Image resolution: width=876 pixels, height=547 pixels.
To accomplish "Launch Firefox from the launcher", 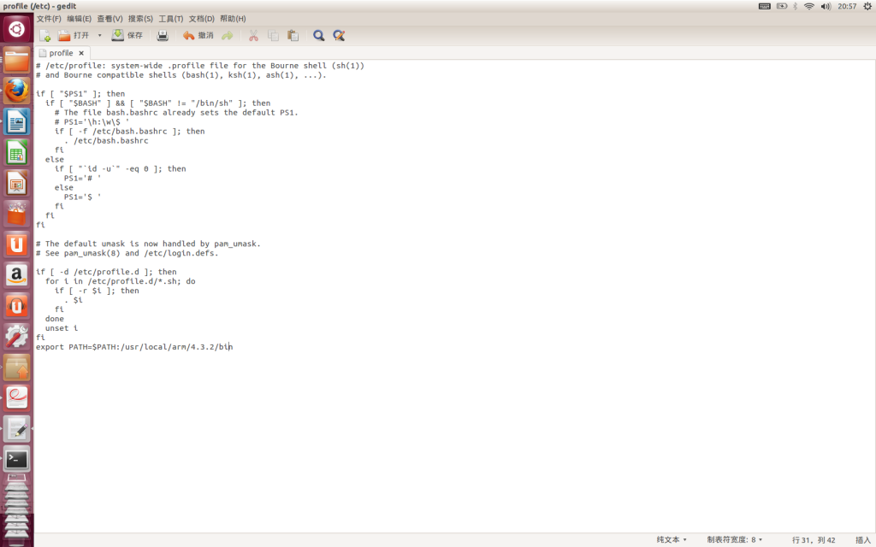I will coord(17,91).
